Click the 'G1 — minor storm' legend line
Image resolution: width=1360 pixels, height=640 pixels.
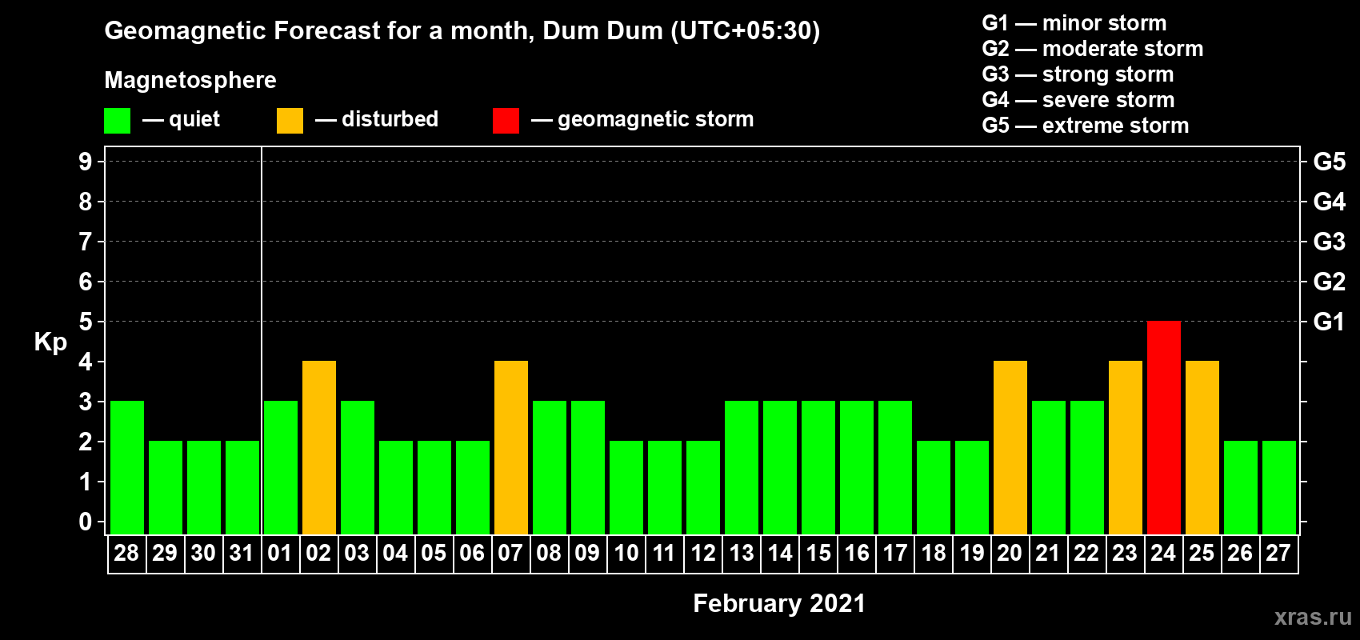coord(1074,23)
